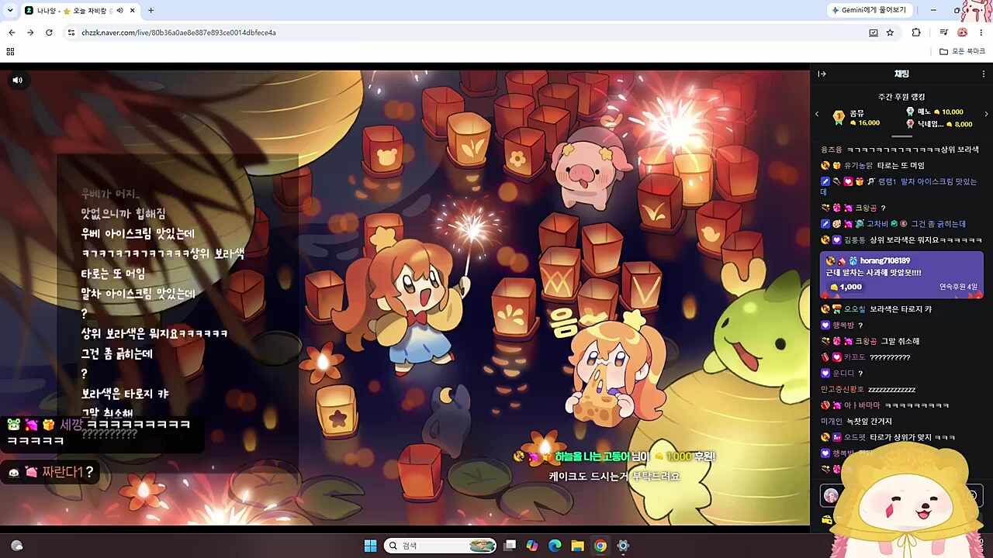993x558 pixels.
Task: Click the chat text 보라색은 타로지 캬
Action: click(901, 309)
